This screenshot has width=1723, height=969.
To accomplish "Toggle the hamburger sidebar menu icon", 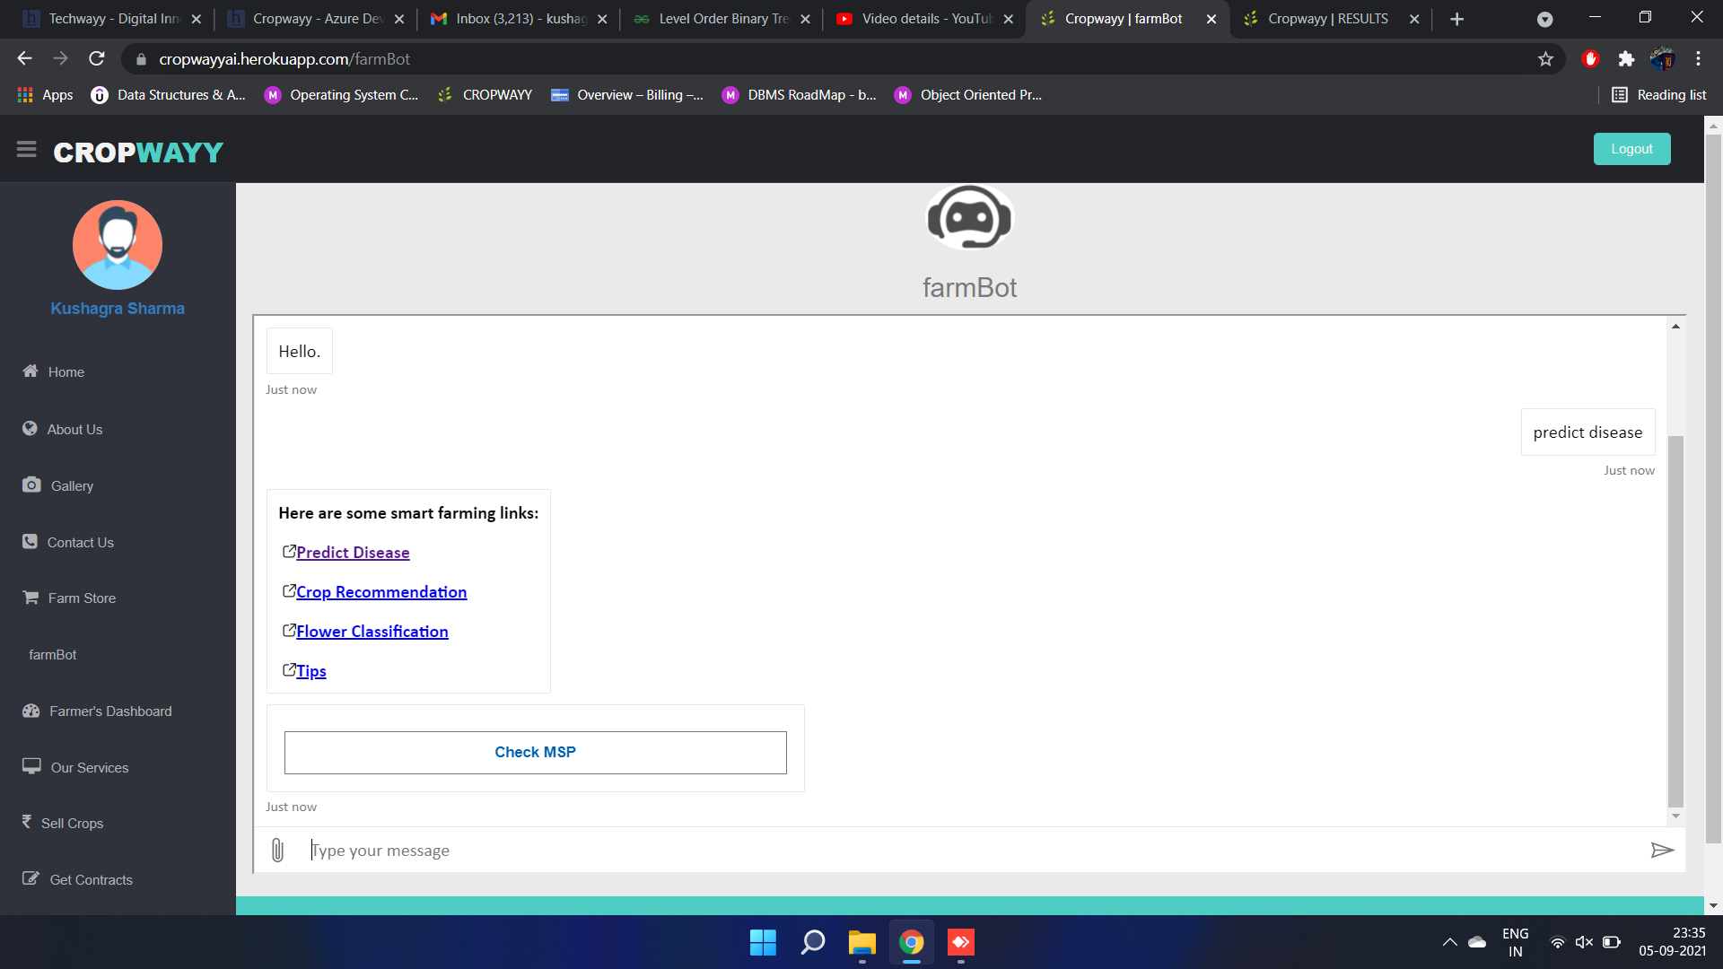I will 27,150.
